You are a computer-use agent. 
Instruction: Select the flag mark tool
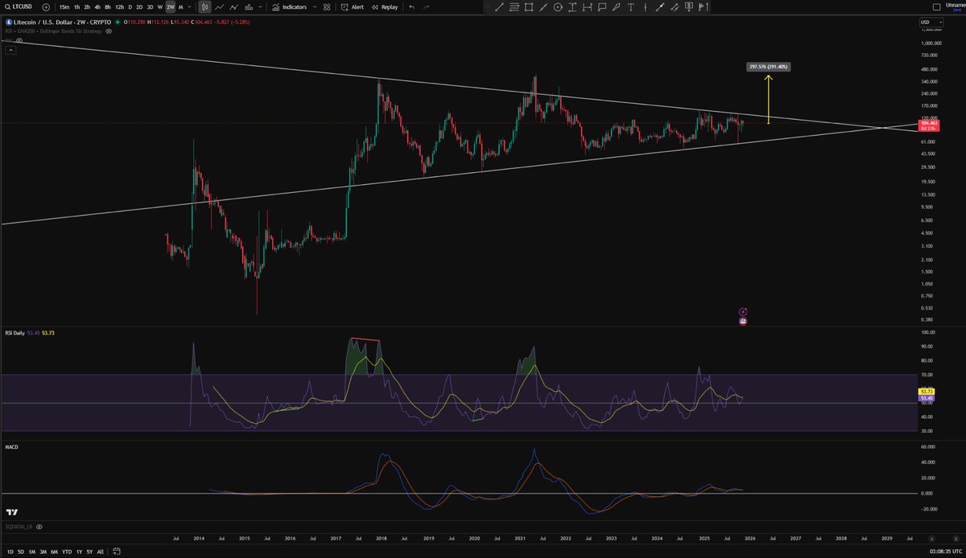point(704,7)
